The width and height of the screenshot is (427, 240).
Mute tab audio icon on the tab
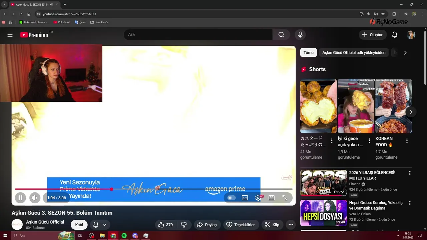(x=52, y=5)
